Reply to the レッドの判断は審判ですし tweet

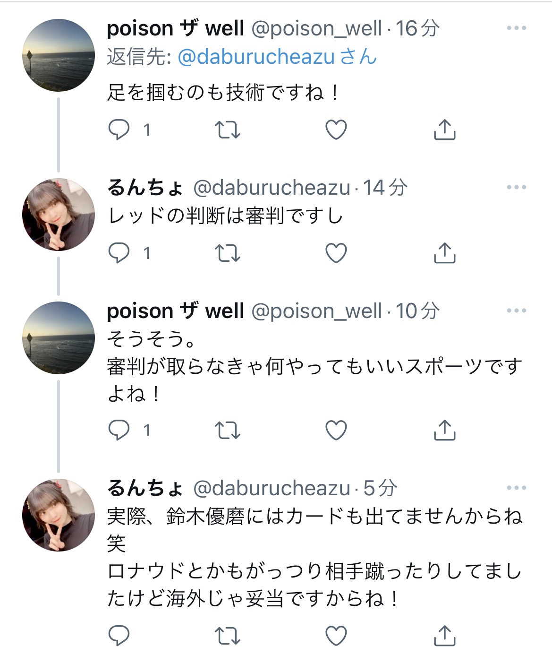click(x=119, y=253)
